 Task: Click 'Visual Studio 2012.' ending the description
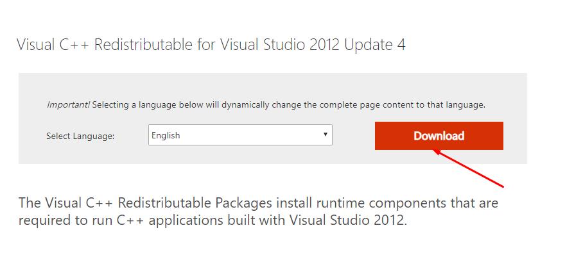[x=348, y=220]
